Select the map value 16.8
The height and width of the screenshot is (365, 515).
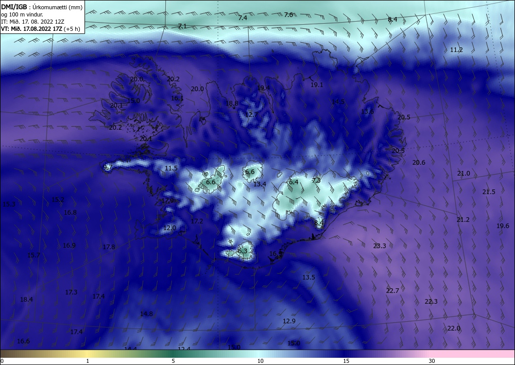click(70, 213)
